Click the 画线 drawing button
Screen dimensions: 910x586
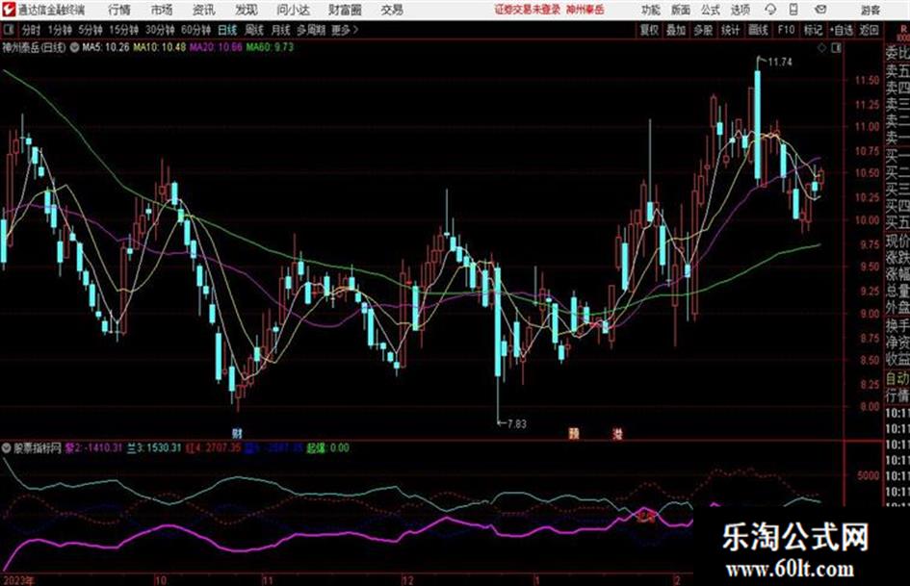[758, 30]
